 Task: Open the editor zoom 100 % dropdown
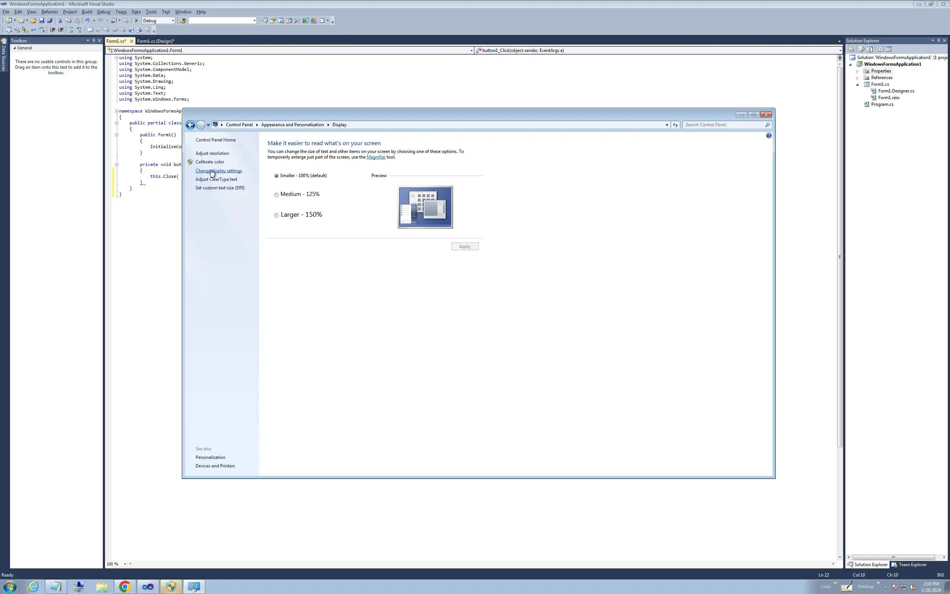click(x=125, y=564)
